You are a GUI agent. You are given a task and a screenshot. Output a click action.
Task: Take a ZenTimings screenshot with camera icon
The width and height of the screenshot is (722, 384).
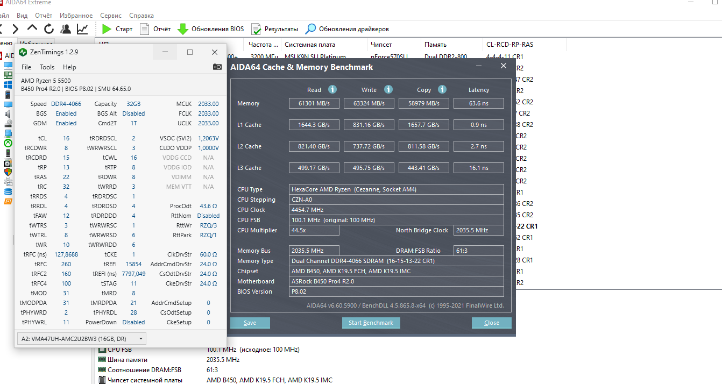coord(217,67)
